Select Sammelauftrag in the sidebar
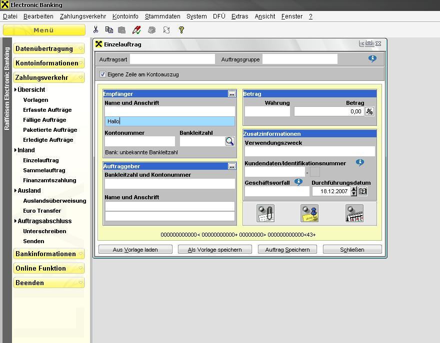 (44, 170)
